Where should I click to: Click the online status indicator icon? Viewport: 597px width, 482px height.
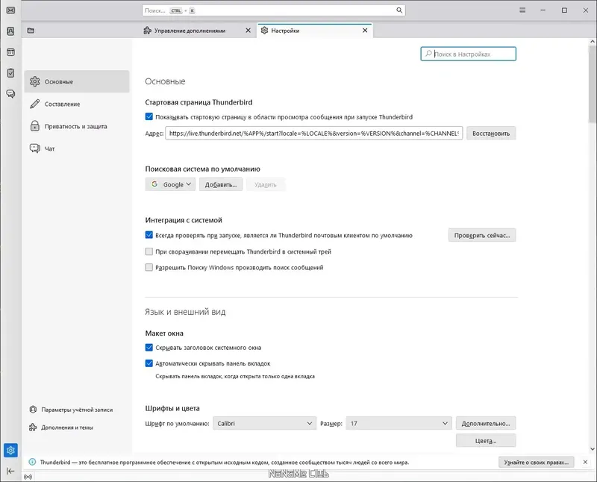[x=28, y=477]
